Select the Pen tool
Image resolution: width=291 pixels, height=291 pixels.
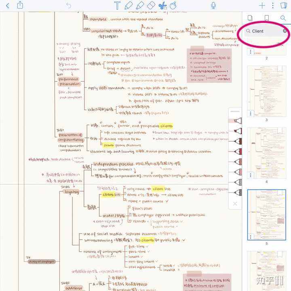pos(129,5)
